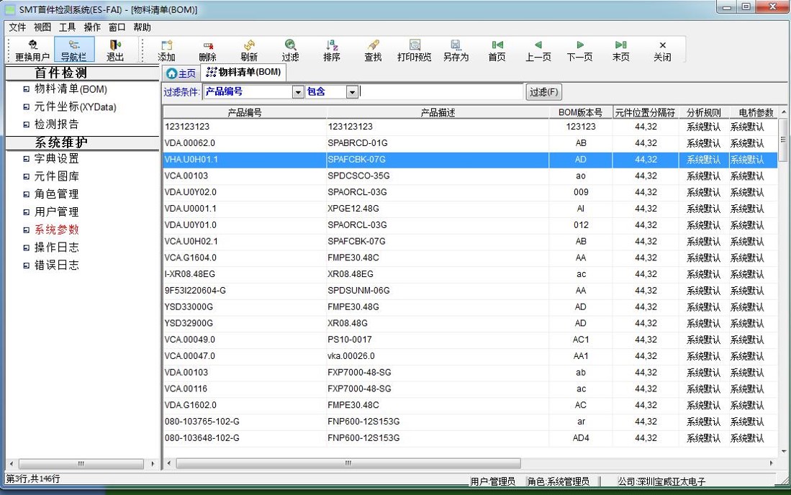This screenshot has width=791, height=495.
Task: Click the 打印预览 print preview icon
Action: pos(414,50)
